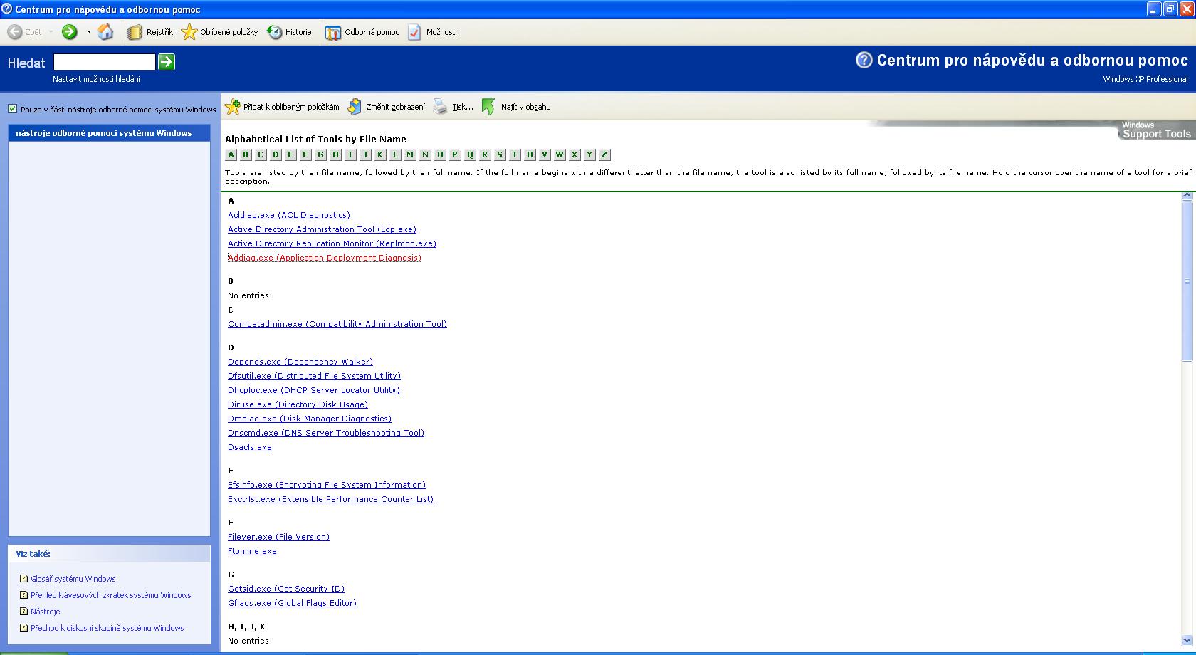Open the Home page icon
Viewport: 1196px width, 655px height.
[x=105, y=32]
